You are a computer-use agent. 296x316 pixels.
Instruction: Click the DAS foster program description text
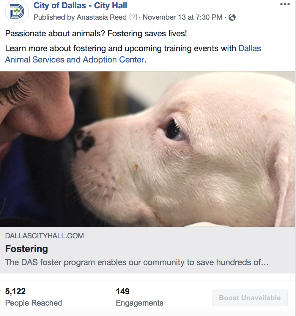click(137, 262)
